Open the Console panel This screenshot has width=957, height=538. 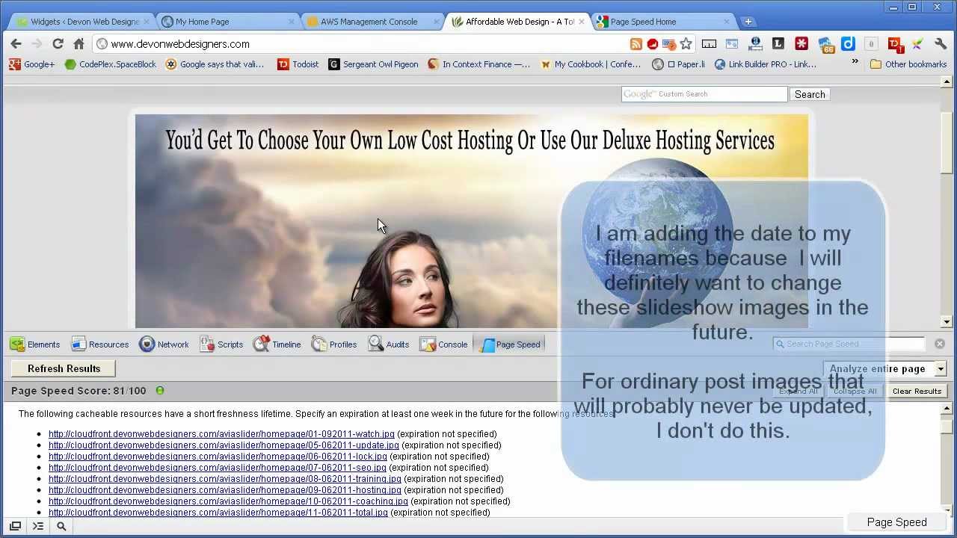(443, 344)
